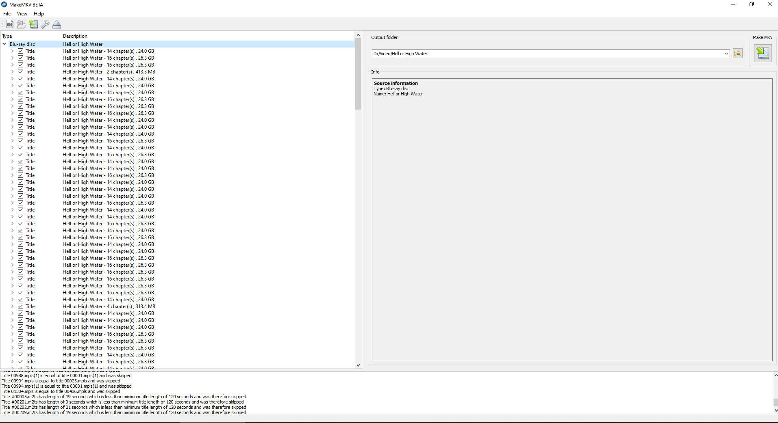This screenshot has height=423, width=778.
Task: Open the File menu
Action: (7, 14)
